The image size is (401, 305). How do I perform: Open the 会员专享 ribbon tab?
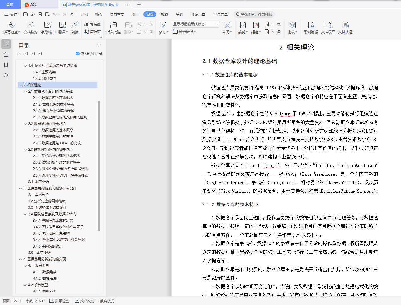[x=221, y=14]
